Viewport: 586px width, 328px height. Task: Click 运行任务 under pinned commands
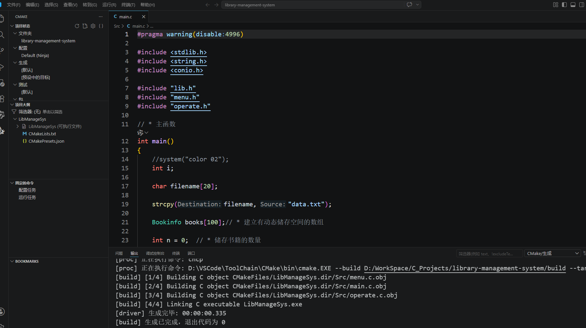click(x=27, y=197)
